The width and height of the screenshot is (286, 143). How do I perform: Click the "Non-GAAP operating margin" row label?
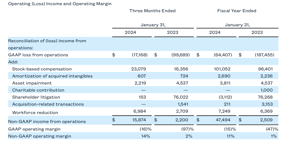click(x=40, y=136)
